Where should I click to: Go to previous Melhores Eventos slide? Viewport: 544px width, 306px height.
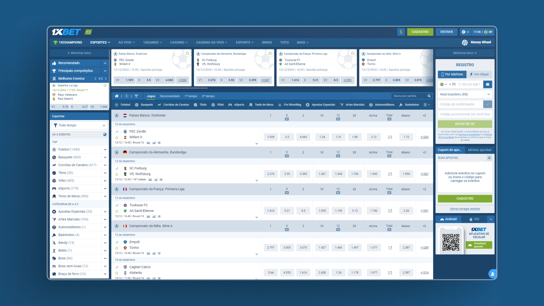click(x=95, y=79)
